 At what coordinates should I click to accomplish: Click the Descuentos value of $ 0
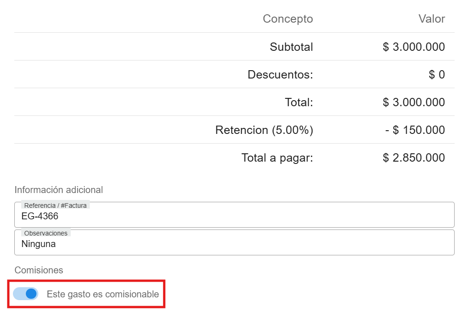pos(437,74)
